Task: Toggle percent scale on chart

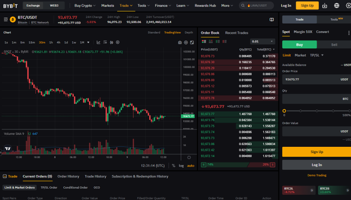Action: pyautogui.click(x=173, y=166)
